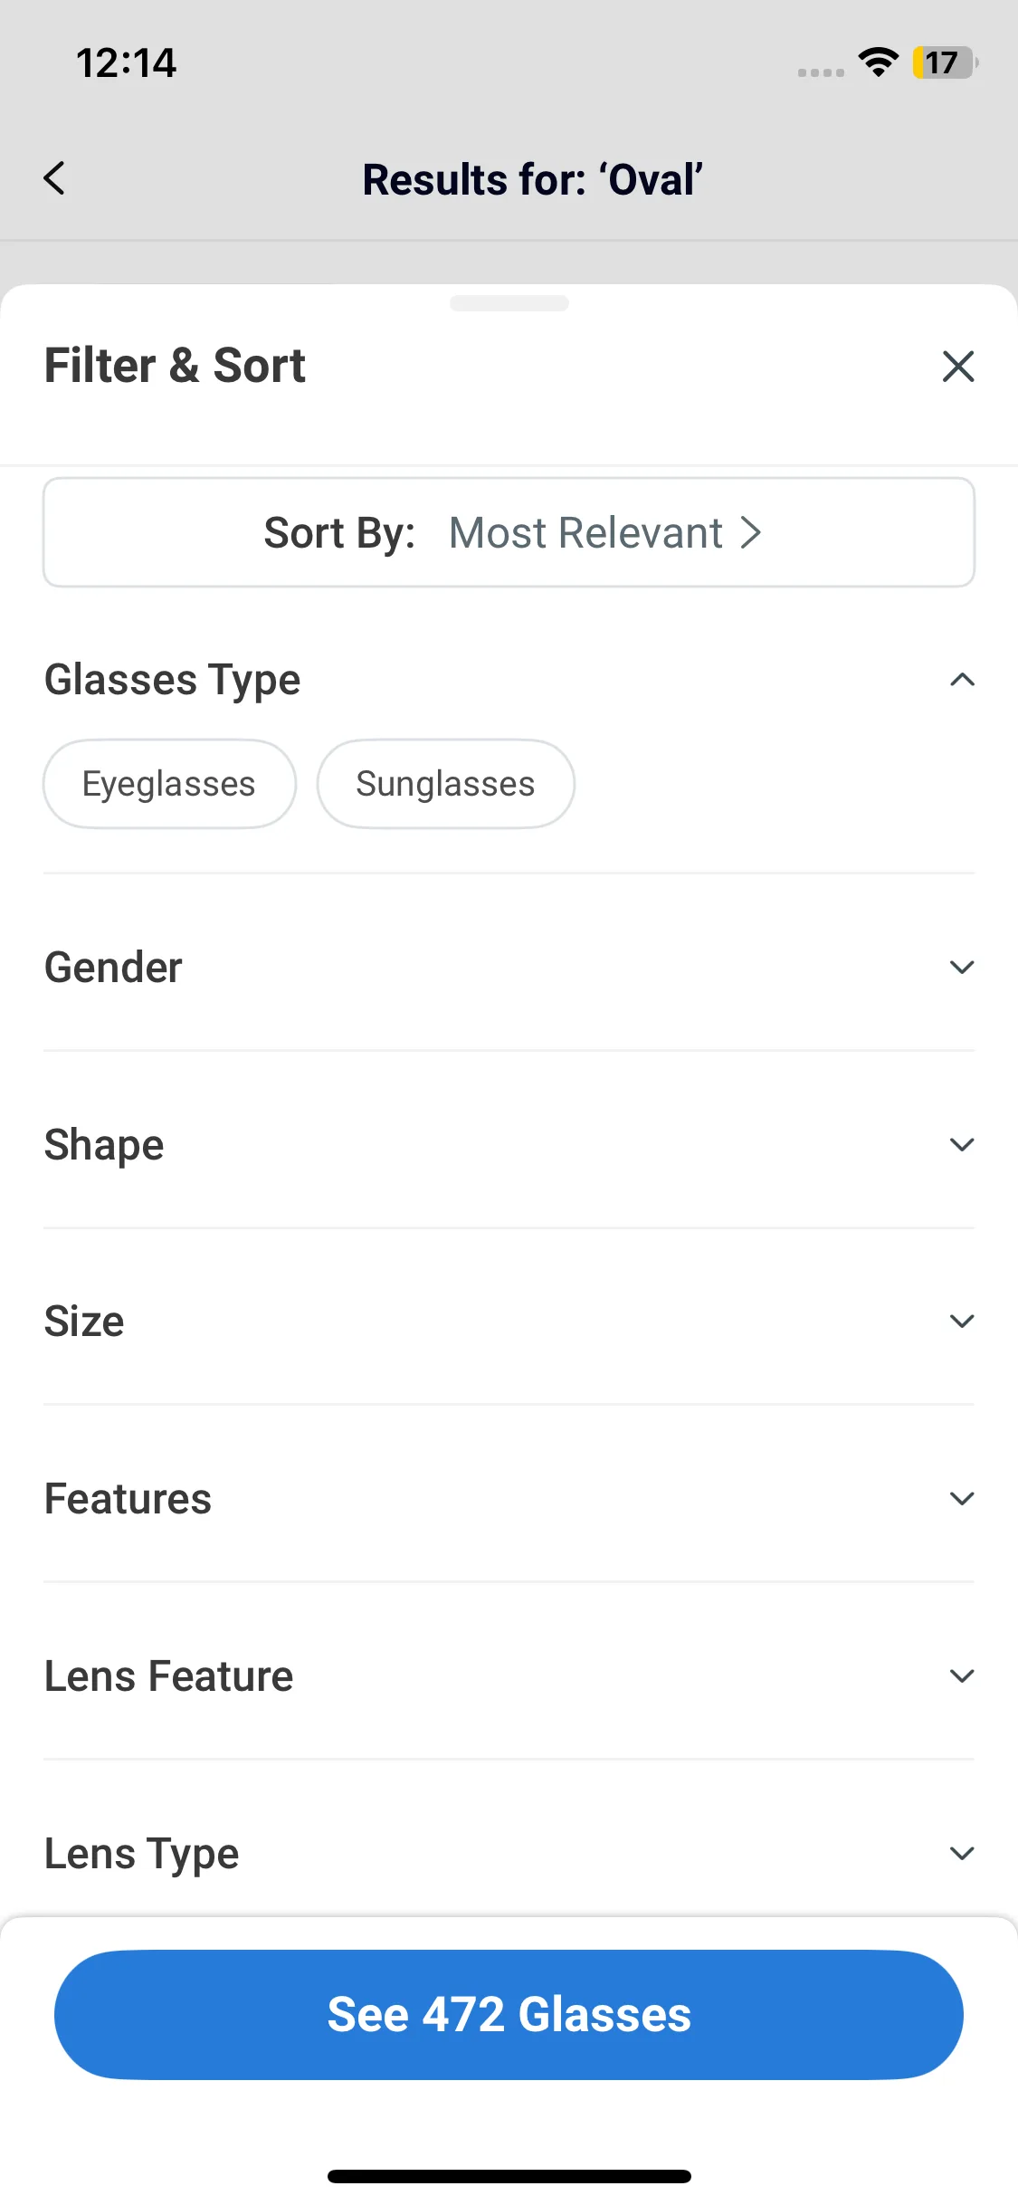The image size is (1018, 2205).
Task: Select the Shape section label
Action: pos(105,1145)
